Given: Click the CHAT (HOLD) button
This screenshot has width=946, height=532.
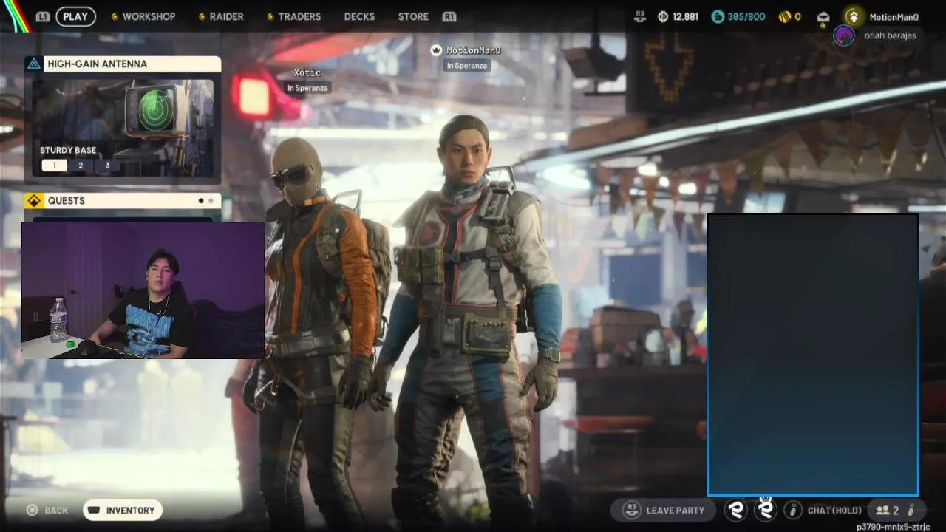Looking at the screenshot, I should click(x=834, y=511).
